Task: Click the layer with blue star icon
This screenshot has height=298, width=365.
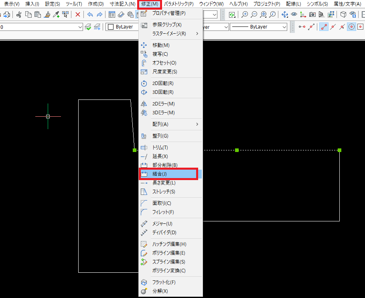Action: pyautogui.click(x=97, y=27)
